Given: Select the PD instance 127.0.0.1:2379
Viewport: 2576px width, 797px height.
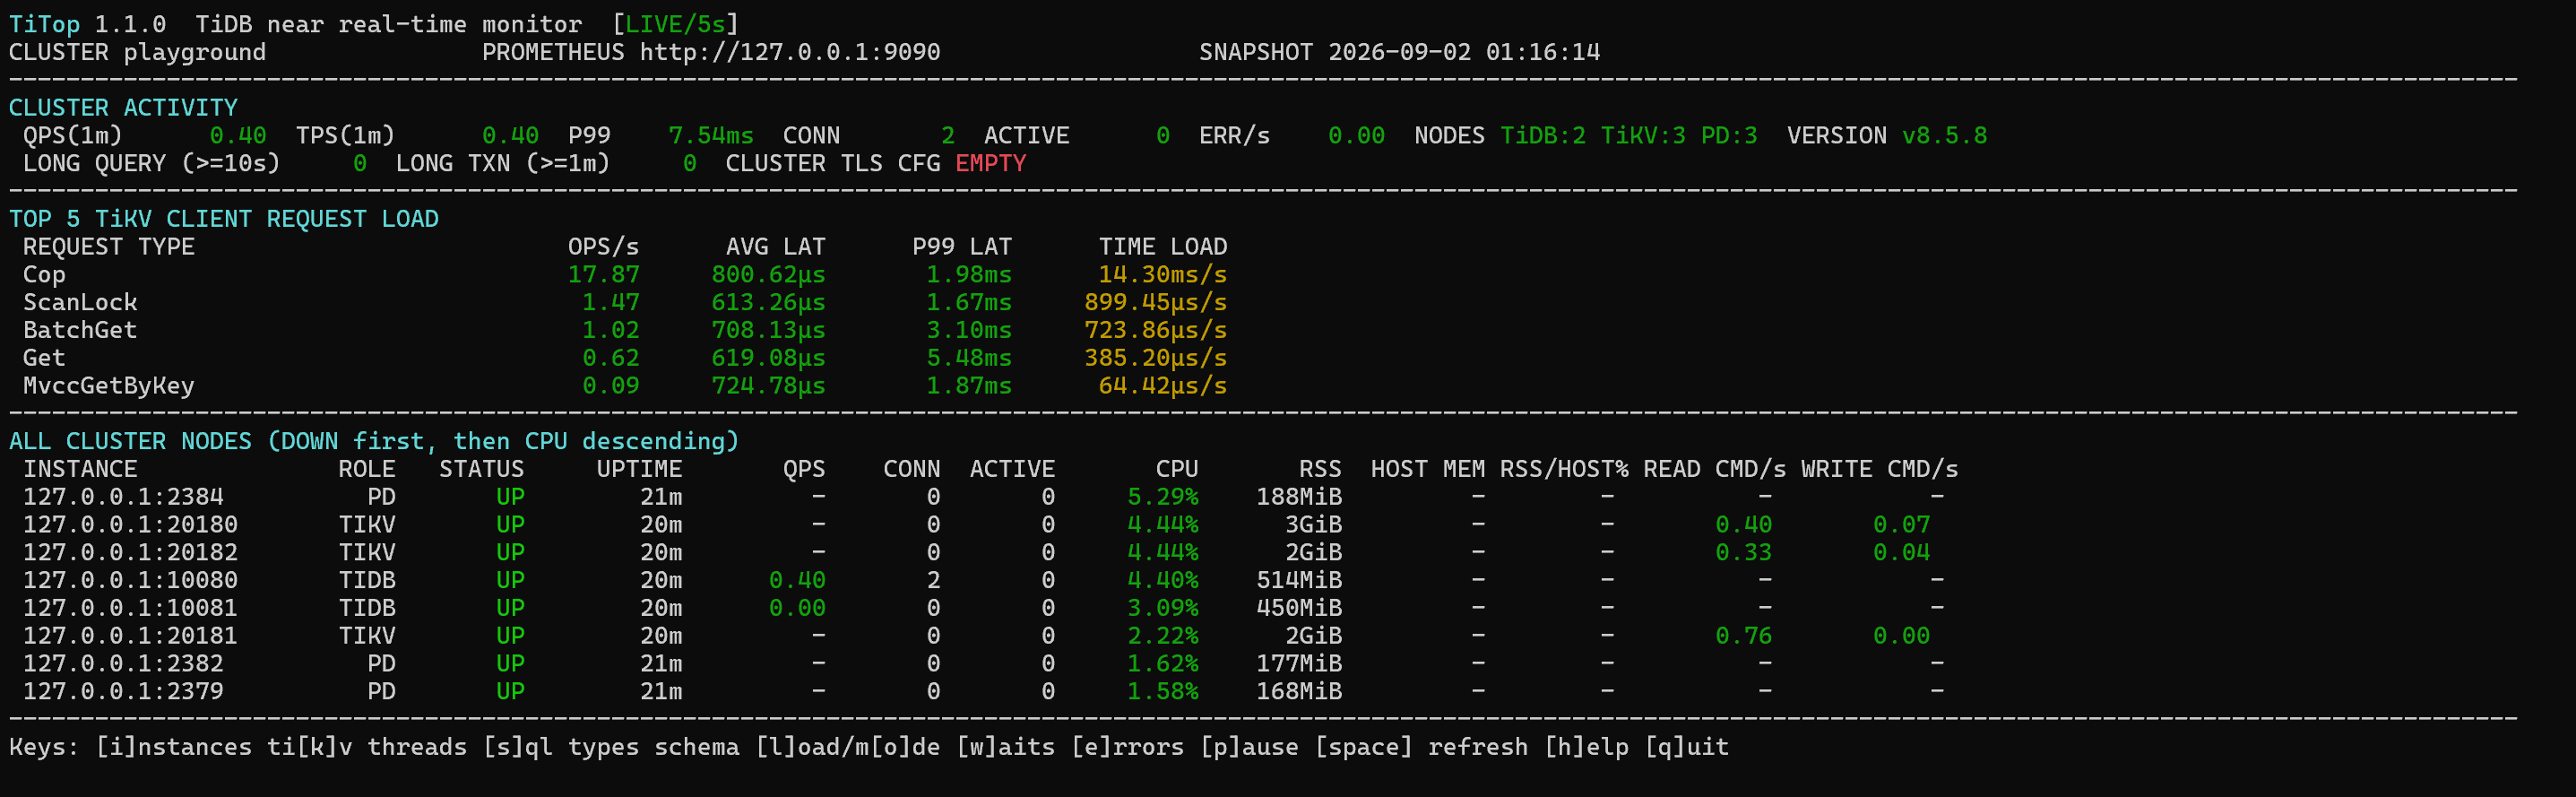Looking at the screenshot, I should [x=123, y=692].
